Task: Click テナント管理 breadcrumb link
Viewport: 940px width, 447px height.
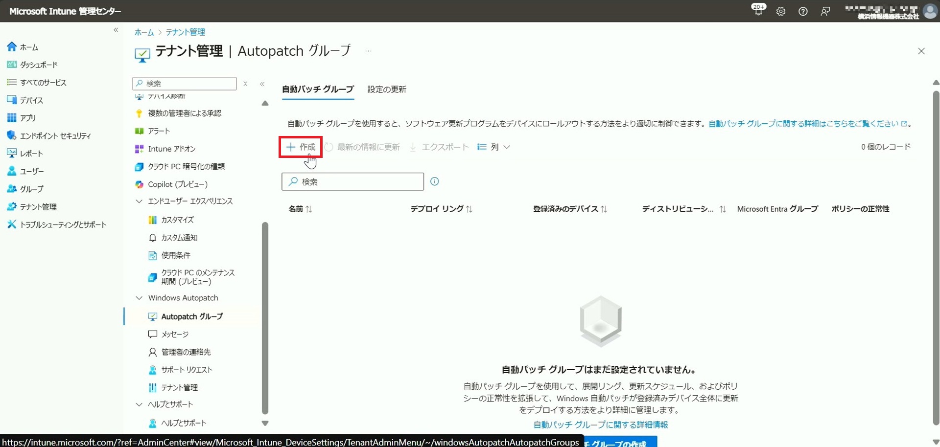Action: point(185,32)
